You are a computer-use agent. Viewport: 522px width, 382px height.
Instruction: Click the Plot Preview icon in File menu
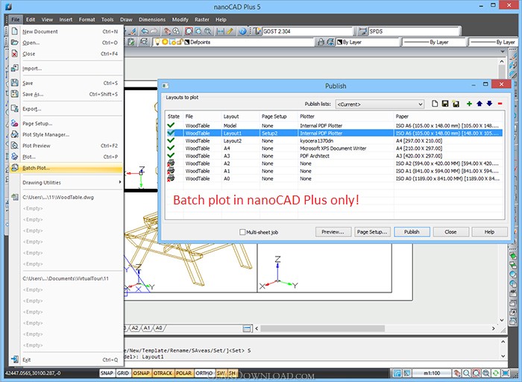[14, 145]
